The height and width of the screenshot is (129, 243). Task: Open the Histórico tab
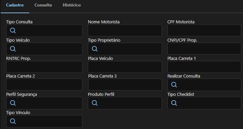point(72,5)
